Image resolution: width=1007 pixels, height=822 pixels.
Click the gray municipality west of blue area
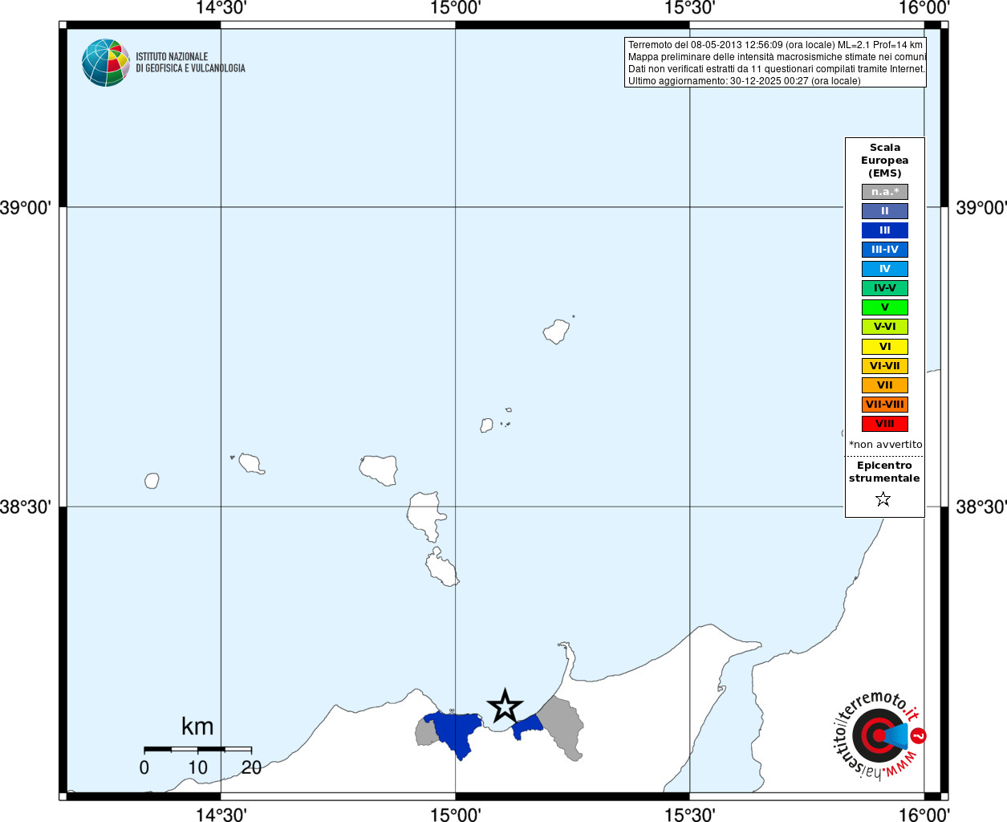426,732
